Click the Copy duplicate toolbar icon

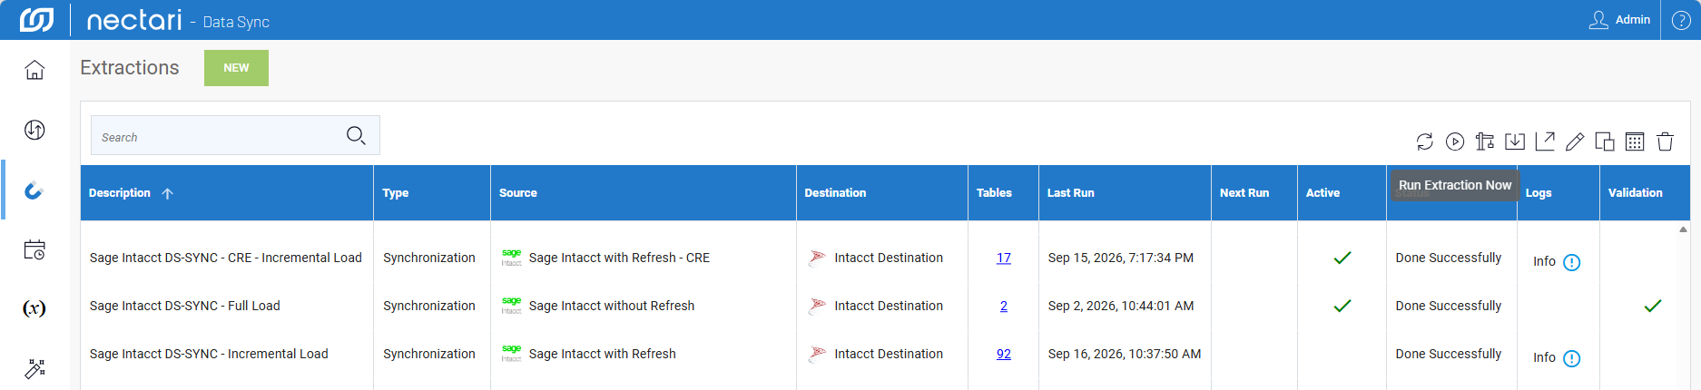1605,141
